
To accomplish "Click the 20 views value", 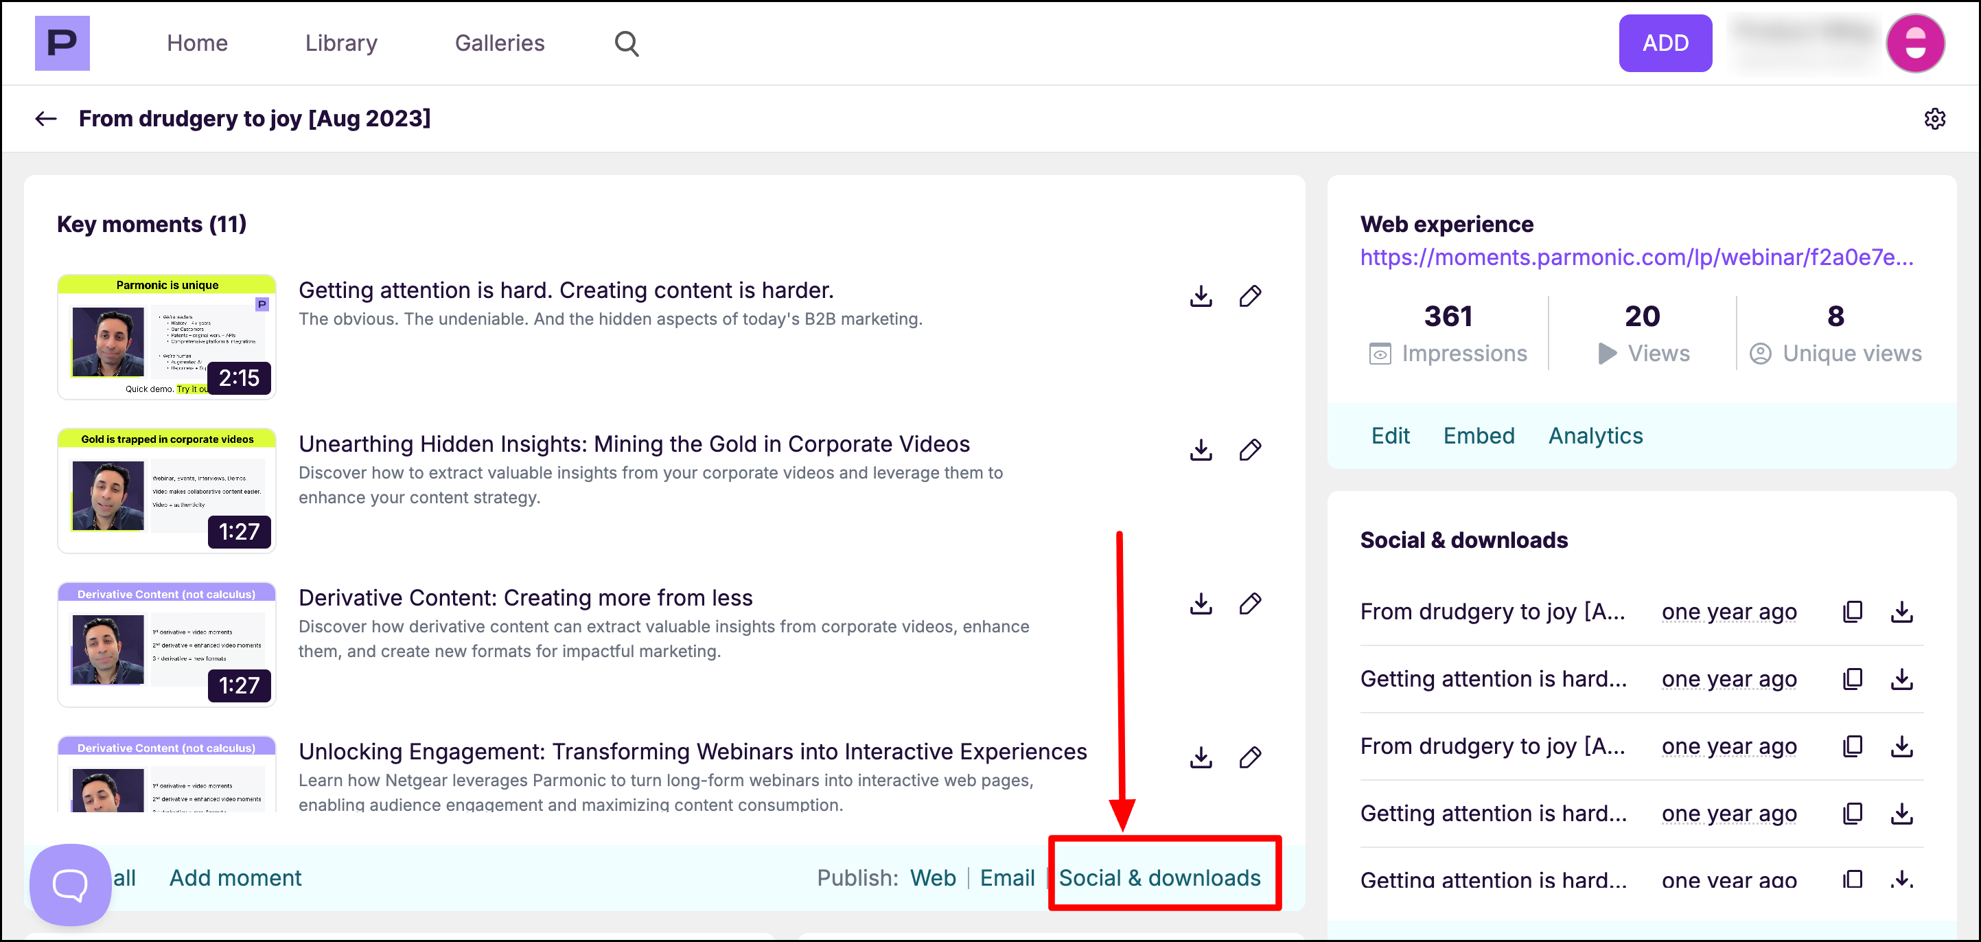I will tap(1643, 316).
